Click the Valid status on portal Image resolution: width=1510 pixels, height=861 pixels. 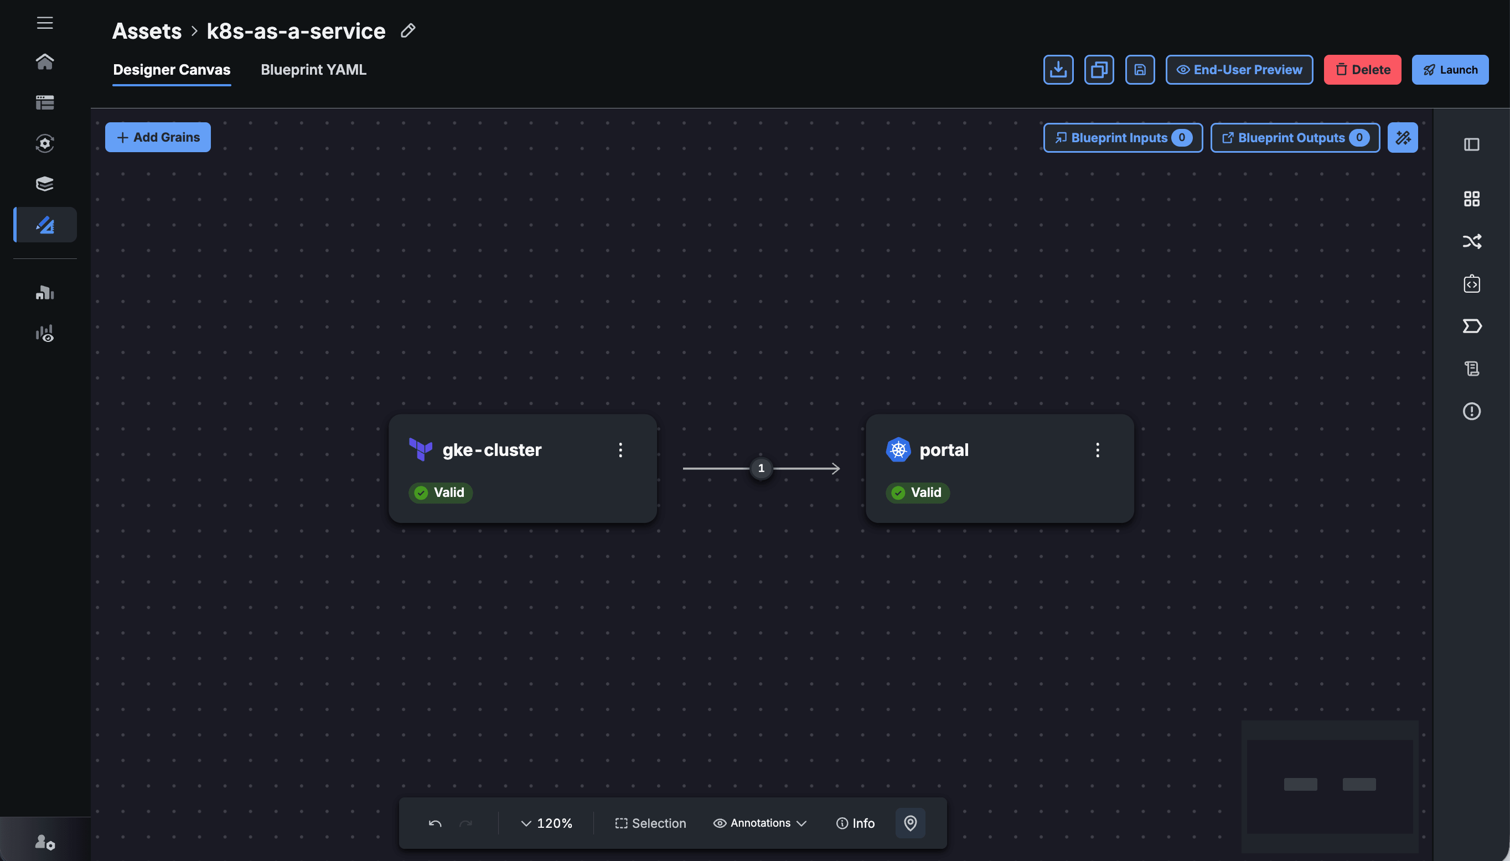[x=918, y=492]
